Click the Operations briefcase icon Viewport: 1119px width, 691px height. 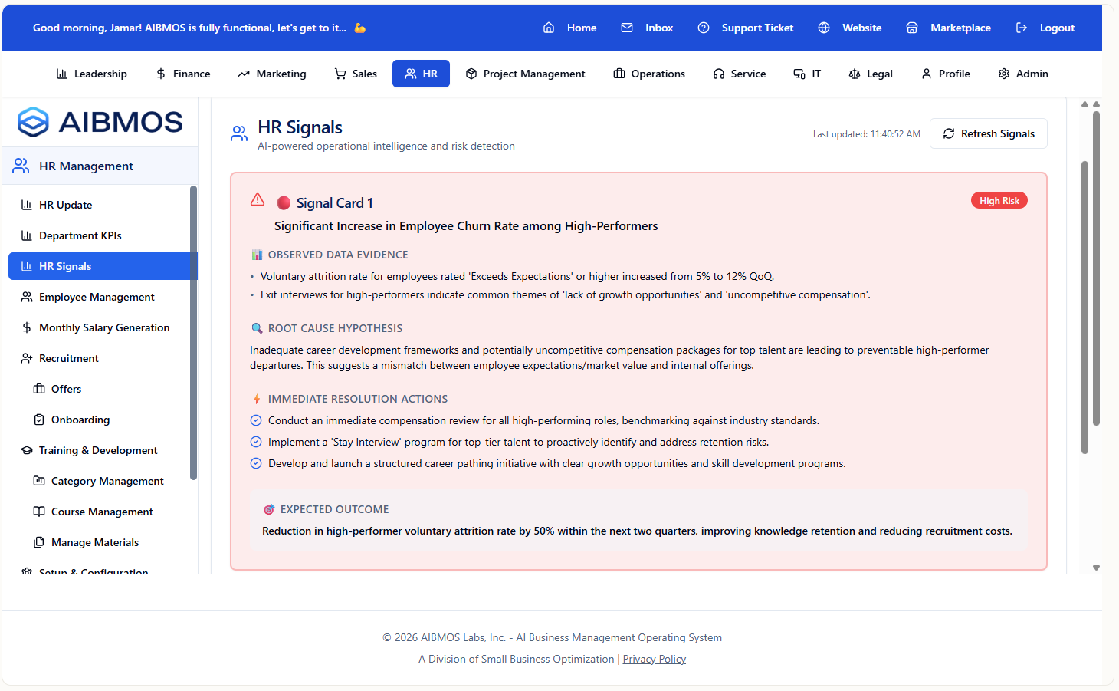click(x=619, y=74)
